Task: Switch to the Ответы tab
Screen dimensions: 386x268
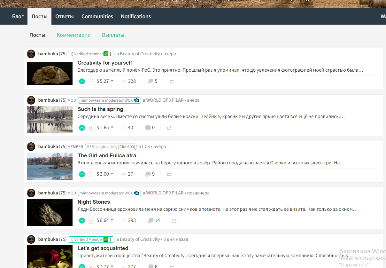Action: (x=65, y=16)
